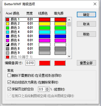
Task: Toggle 保留页边的空白 checkbox
Action: coord(9,89)
